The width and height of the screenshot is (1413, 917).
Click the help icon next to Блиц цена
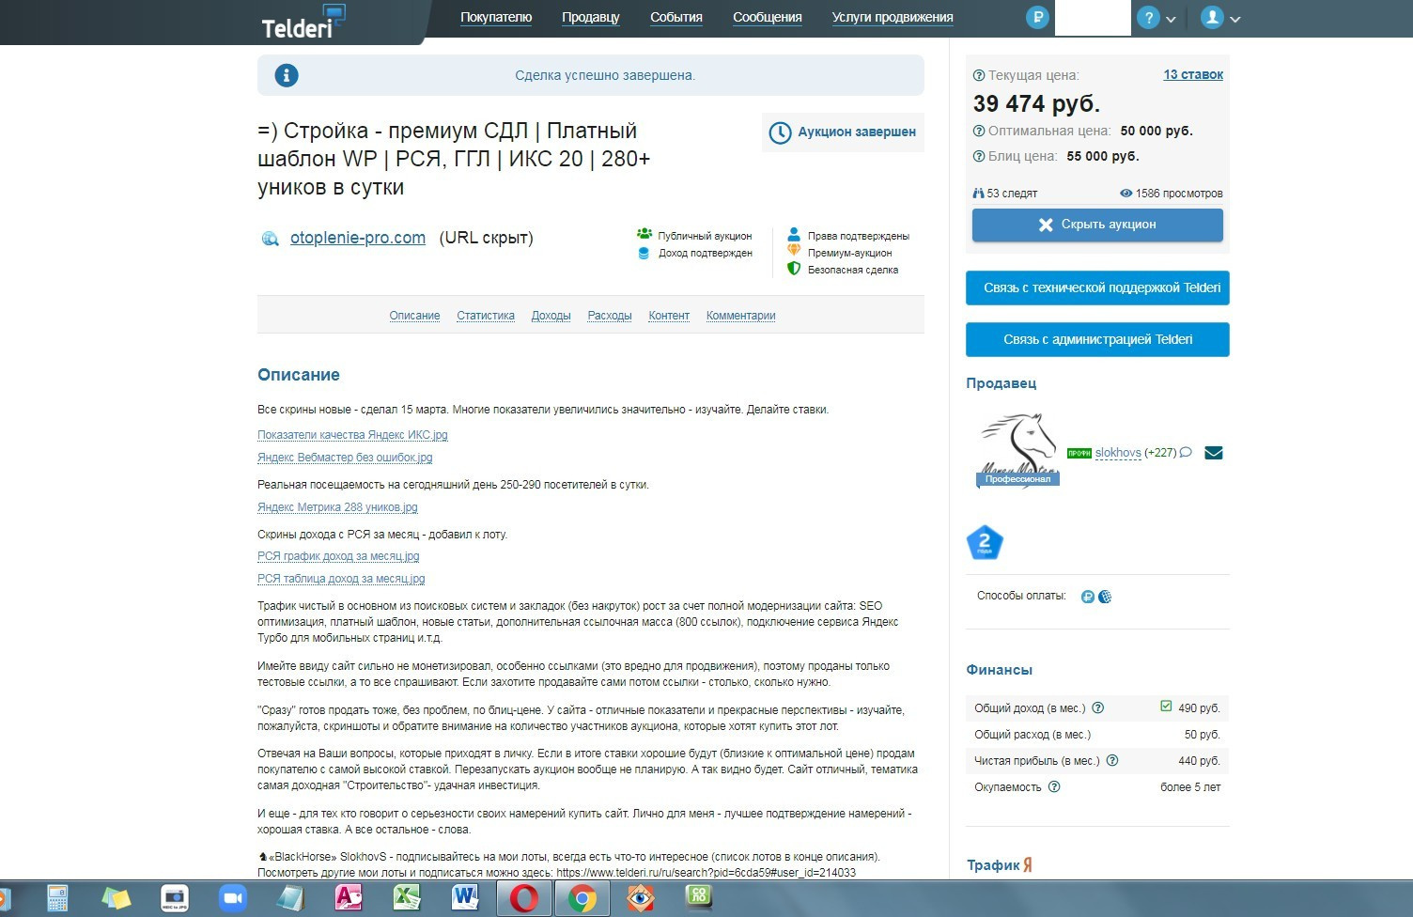click(979, 156)
